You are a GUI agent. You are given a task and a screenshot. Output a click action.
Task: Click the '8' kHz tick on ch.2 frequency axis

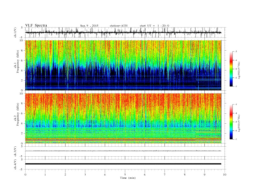pos(22,103)
